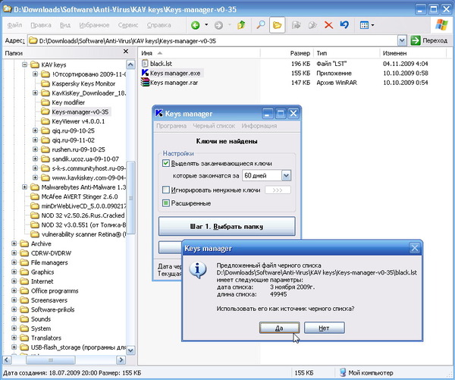Toggle the Расширенные checkbox
The image size is (455, 380).
point(165,203)
